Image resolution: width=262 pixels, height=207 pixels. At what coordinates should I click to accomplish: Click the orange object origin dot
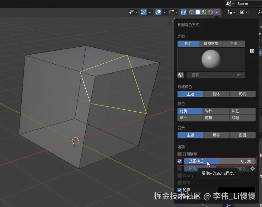(83, 102)
